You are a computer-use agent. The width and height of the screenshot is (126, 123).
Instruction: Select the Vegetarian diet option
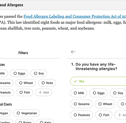pyautogui.click(x=27, y=113)
